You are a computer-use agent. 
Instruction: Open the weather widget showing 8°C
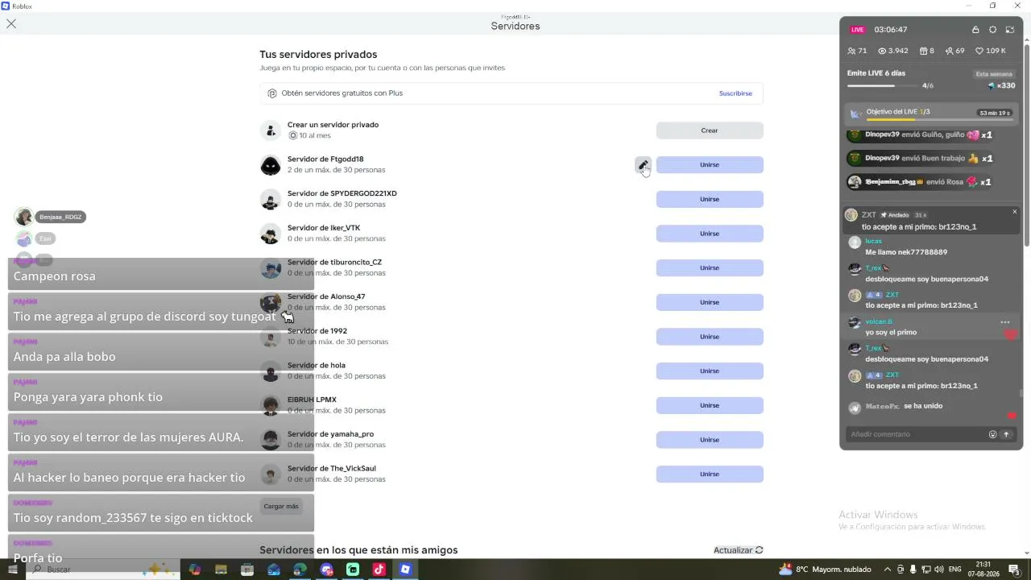pos(825,570)
